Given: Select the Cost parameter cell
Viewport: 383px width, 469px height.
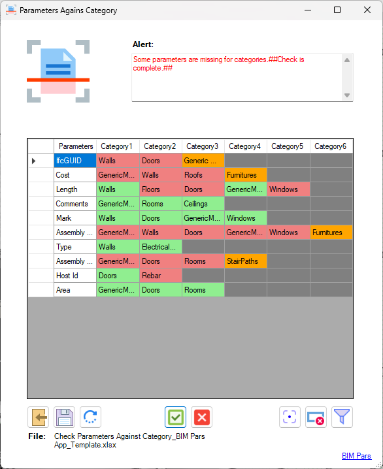Looking at the screenshot, I should coord(75,175).
